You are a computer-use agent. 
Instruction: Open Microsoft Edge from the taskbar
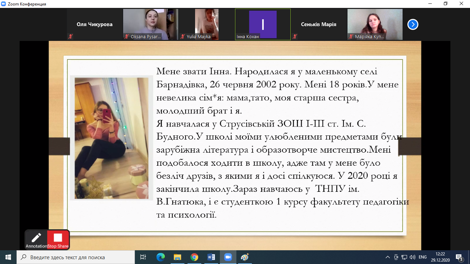[160, 257]
